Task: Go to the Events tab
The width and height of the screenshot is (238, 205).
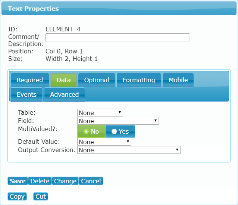Action: 27,94
